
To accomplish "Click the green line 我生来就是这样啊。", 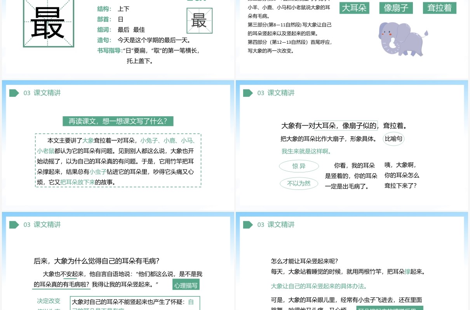I will coord(306,152).
